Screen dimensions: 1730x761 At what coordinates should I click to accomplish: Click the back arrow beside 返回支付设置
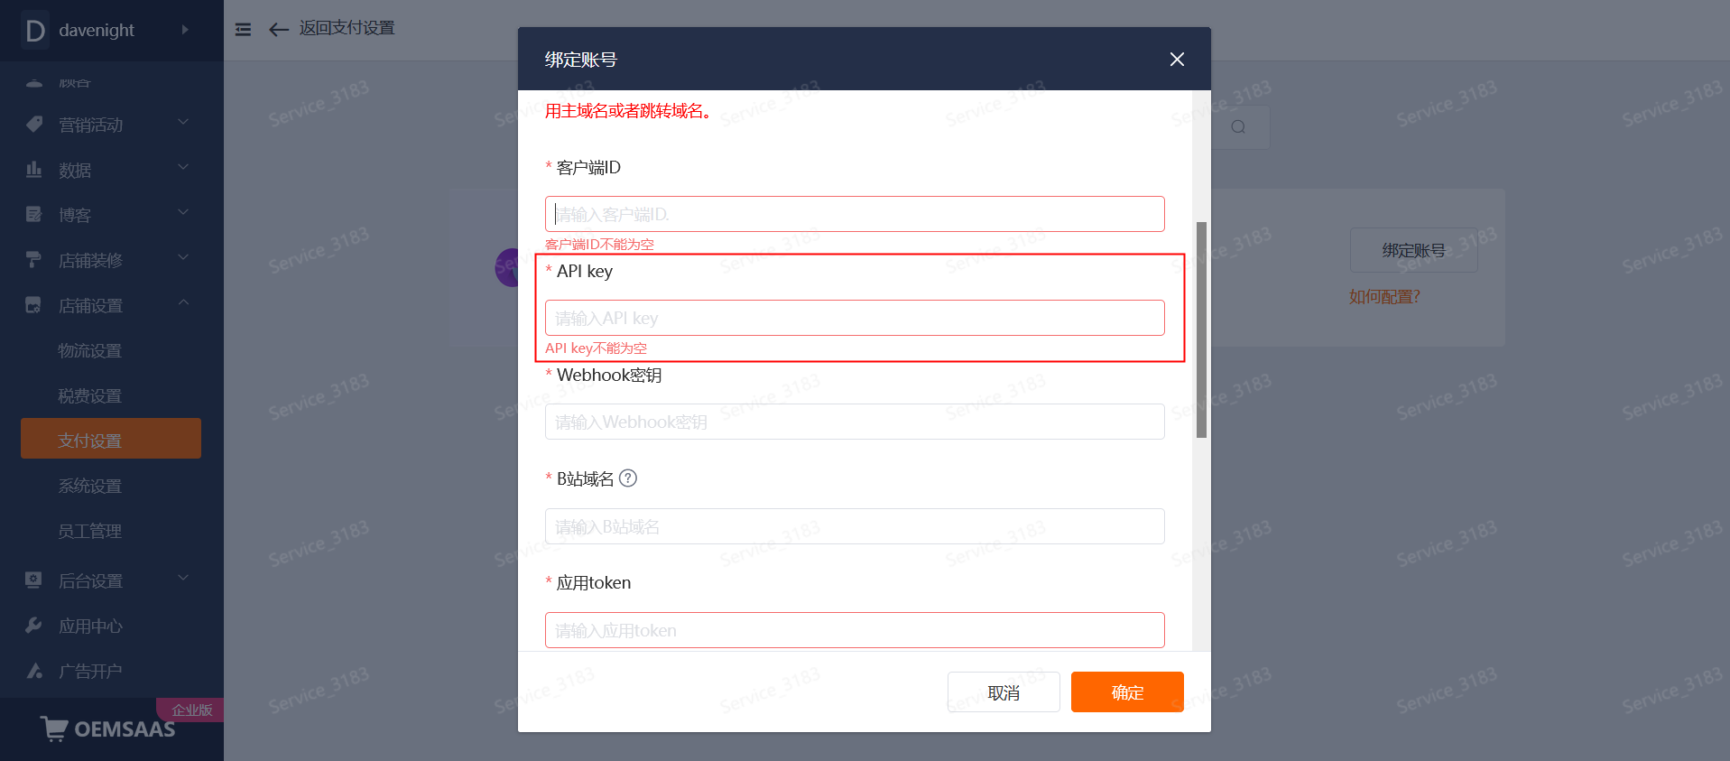tap(279, 30)
